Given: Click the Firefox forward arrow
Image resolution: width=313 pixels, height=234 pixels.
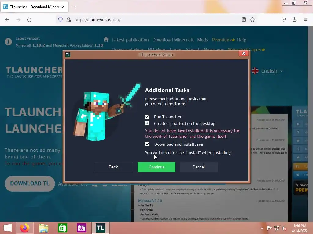Looking at the screenshot, I should (x=18, y=20).
